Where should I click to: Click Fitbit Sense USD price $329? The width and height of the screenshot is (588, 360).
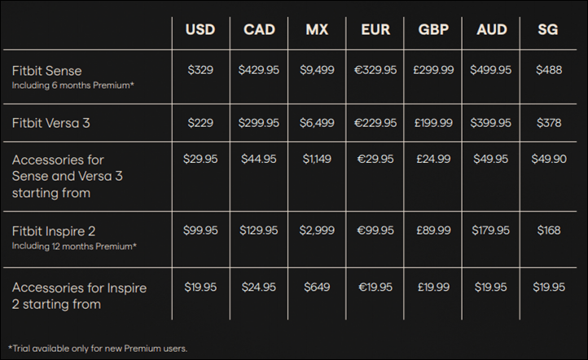(x=200, y=70)
